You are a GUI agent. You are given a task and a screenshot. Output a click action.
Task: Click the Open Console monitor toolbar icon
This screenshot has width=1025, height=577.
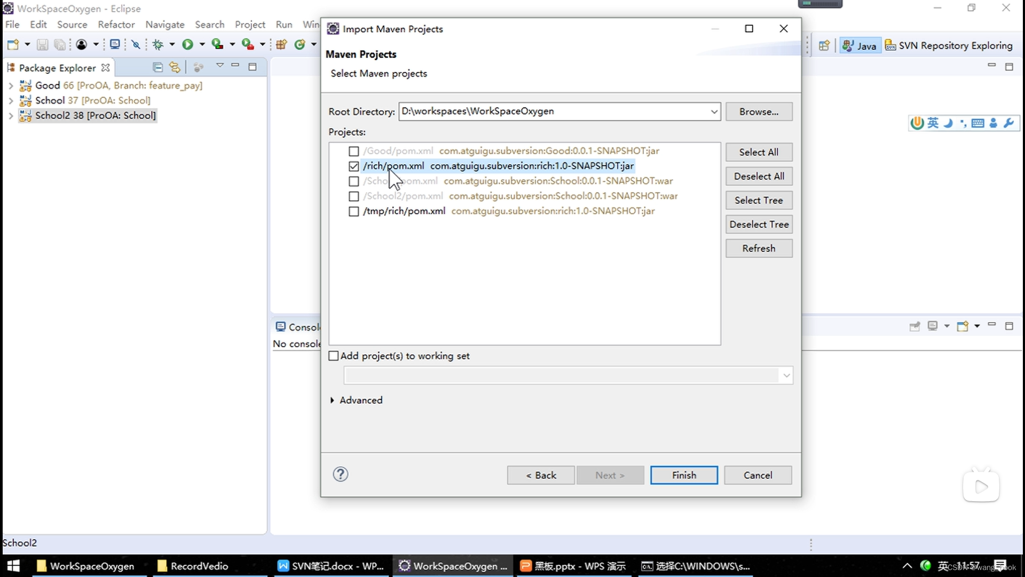(x=115, y=45)
